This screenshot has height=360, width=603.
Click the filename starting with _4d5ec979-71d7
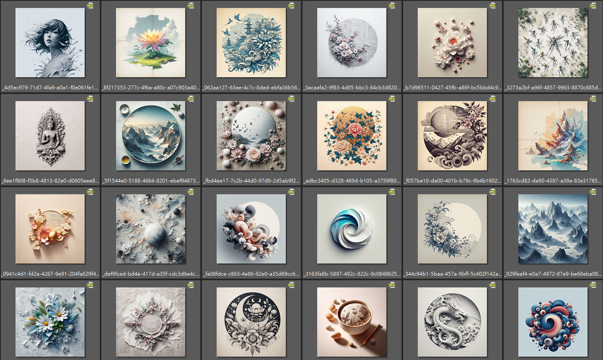tap(50, 88)
